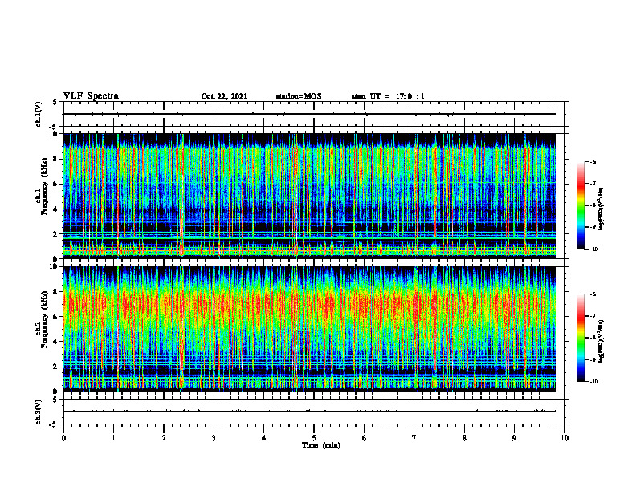Click the ch.2 colorbar label "-9"
This screenshot has width=636, height=491.
[x=593, y=359]
